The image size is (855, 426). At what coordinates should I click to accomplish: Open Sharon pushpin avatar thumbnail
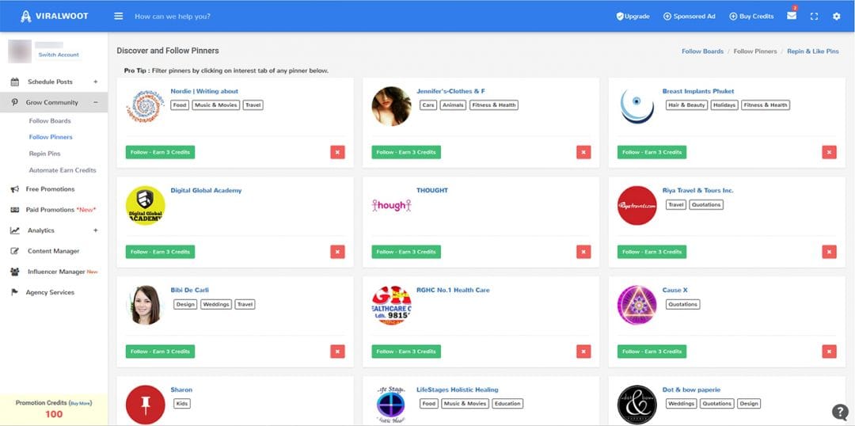pyautogui.click(x=145, y=405)
